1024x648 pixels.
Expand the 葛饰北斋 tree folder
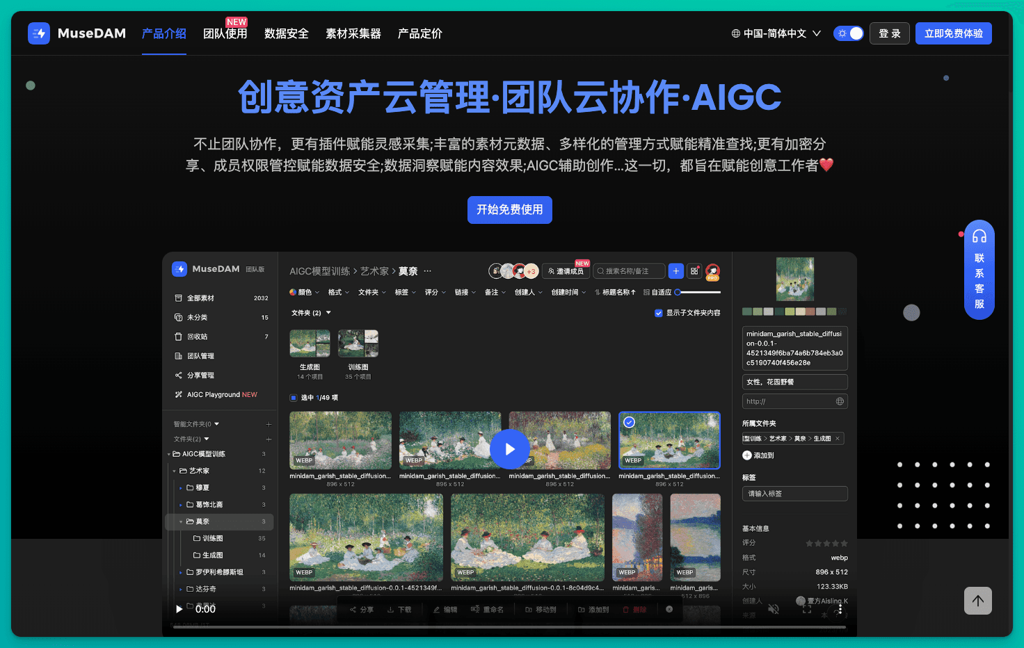181,505
